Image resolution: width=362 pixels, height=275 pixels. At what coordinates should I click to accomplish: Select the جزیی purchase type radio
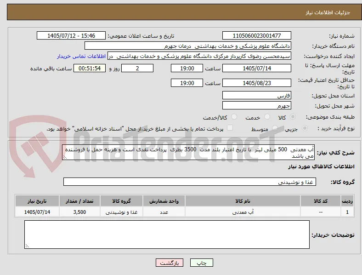click(305, 128)
